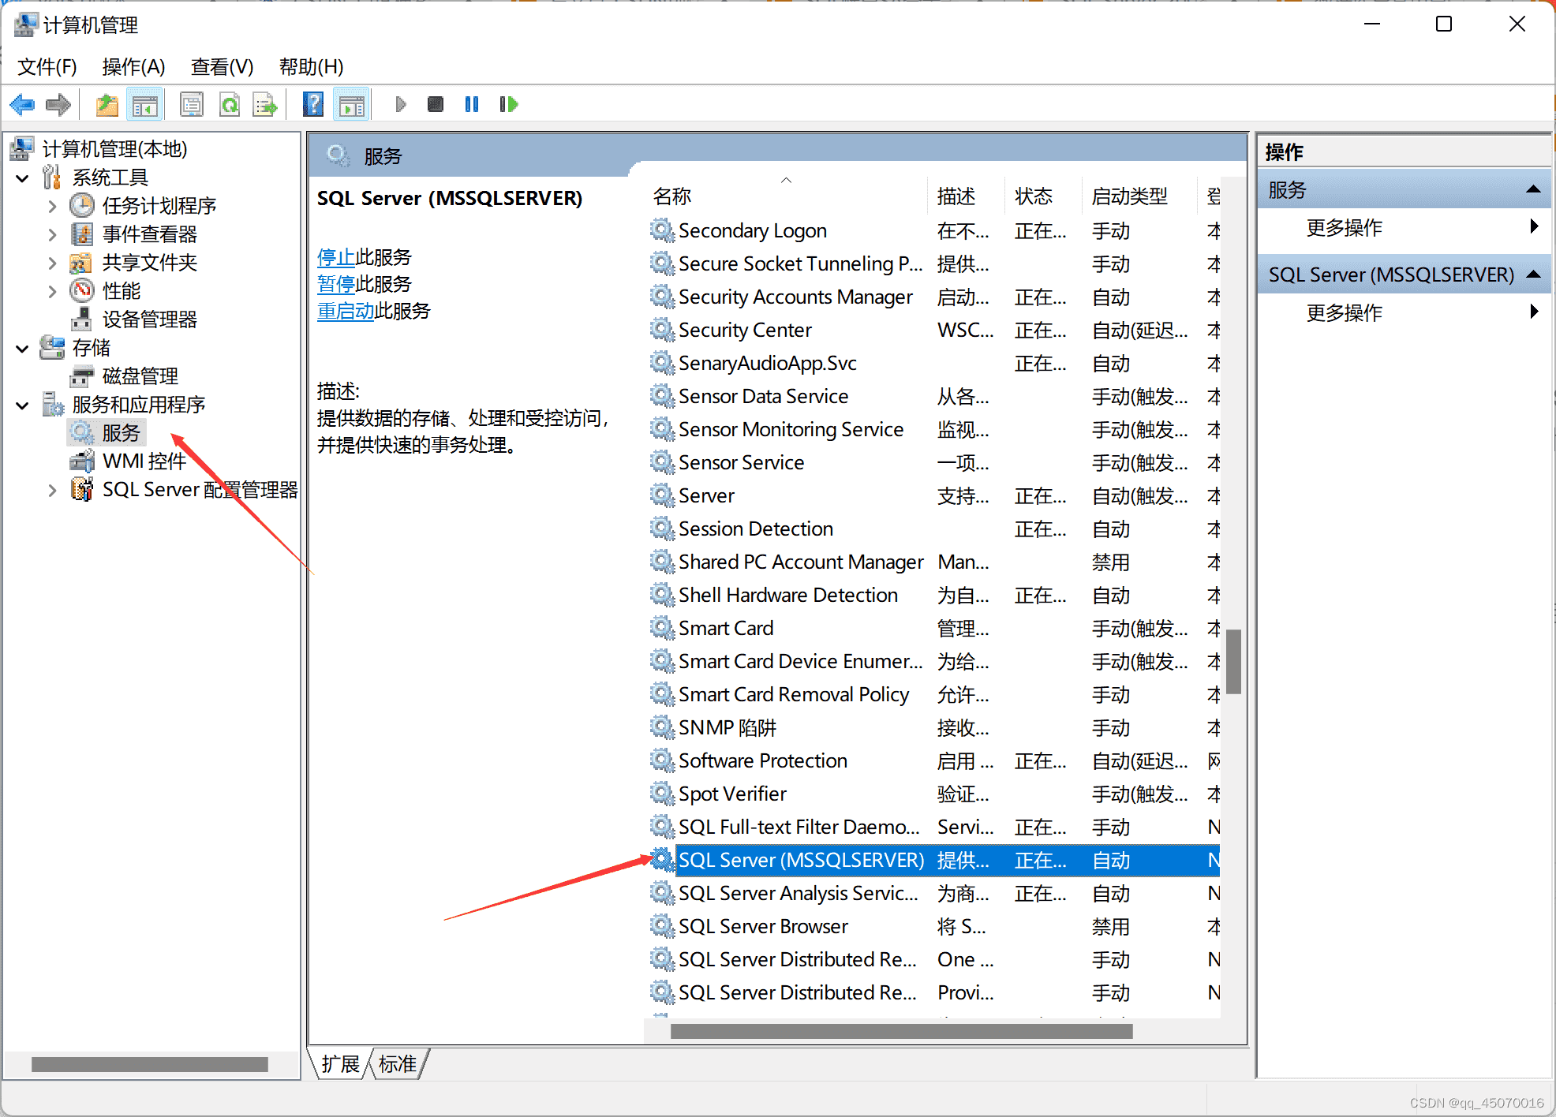Open the 磁盘管理 tree node
1556x1117 pixels.
click(x=140, y=376)
